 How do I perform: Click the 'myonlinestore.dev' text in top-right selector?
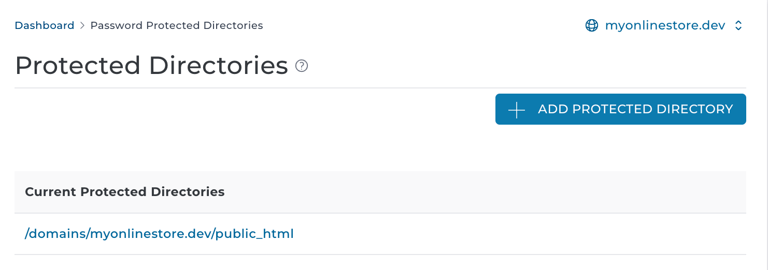(665, 25)
